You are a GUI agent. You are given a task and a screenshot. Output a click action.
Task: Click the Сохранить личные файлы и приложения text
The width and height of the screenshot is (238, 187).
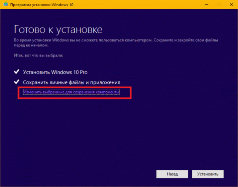click(71, 82)
